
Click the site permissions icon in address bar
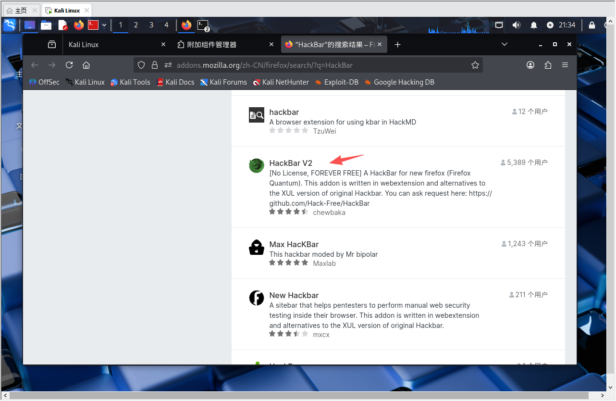click(x=168, y=65)
